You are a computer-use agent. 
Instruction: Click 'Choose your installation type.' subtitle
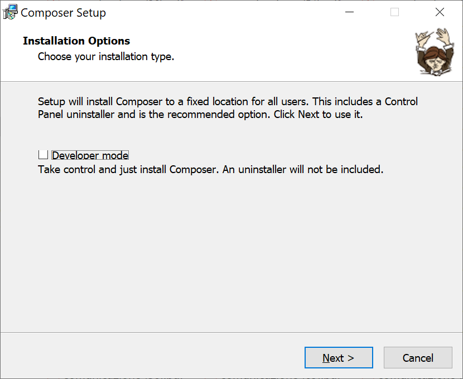click(106, 56)
